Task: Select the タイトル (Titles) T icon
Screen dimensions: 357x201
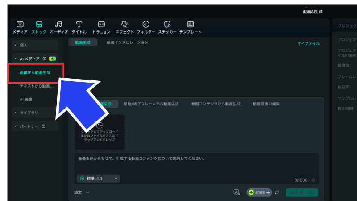Action: (79, 25)
